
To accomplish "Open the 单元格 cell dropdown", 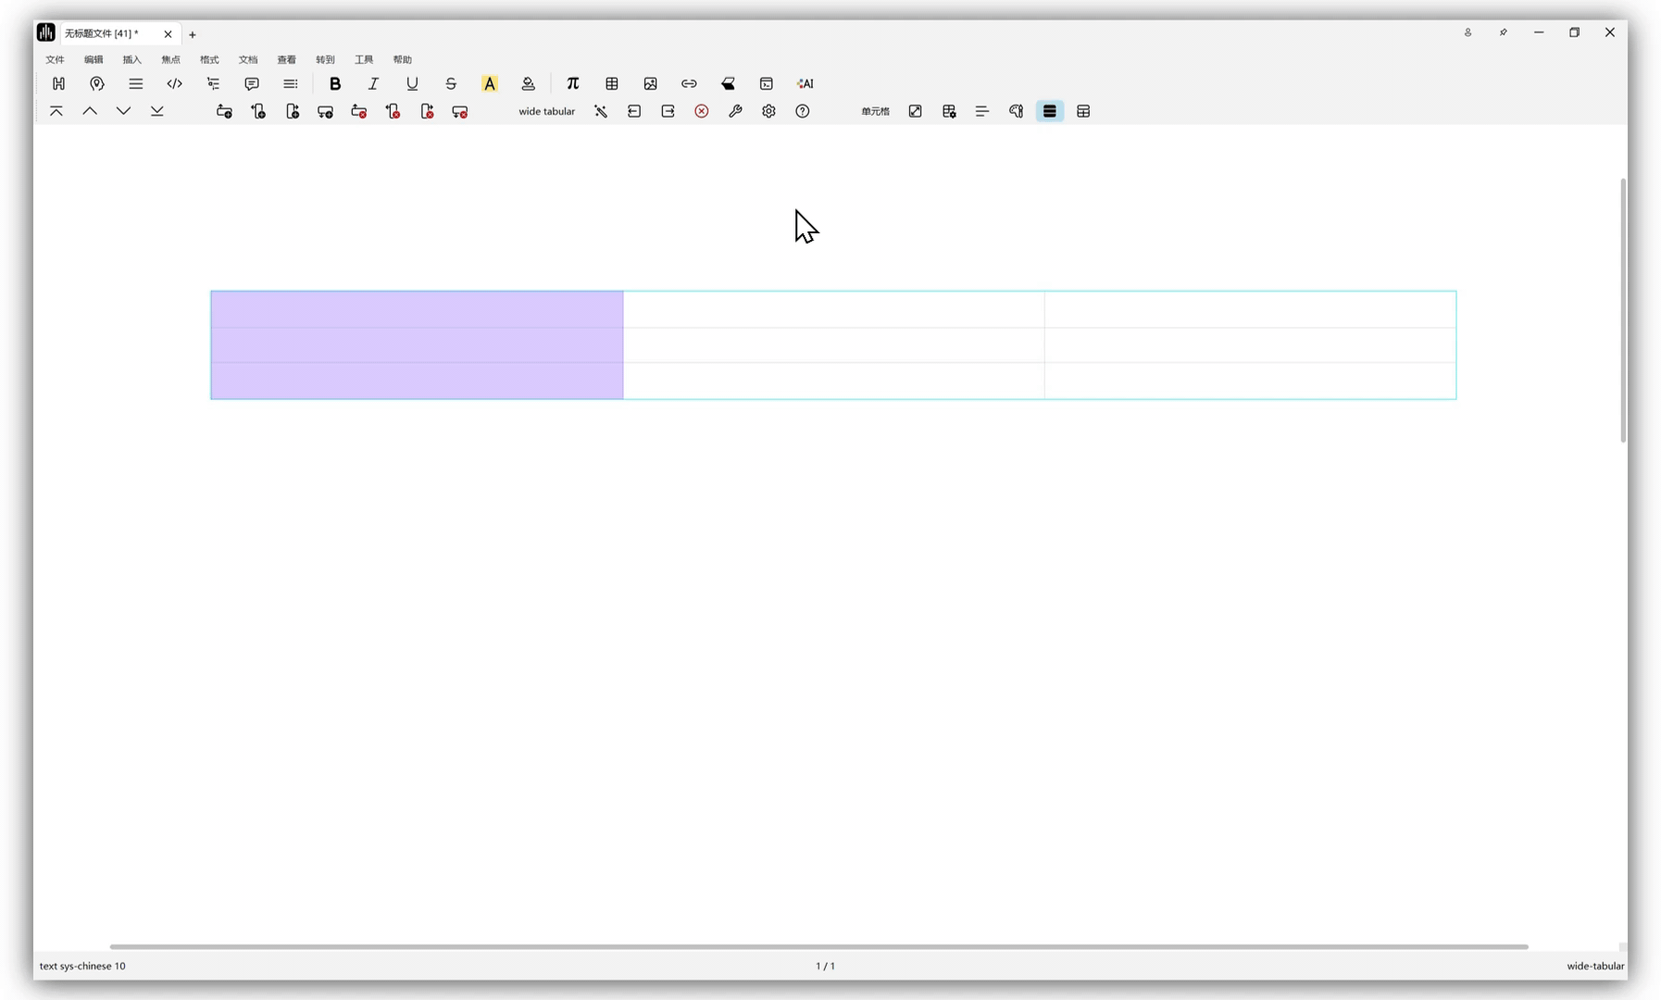I will click(875, 111).
